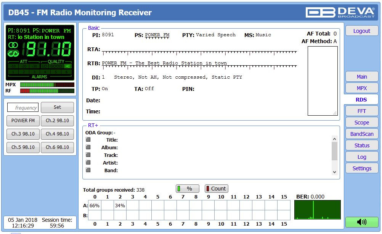Viewport: 382px width, 234px height.
Task: Click the MPX level meter bar
Action: click(x=47, y=85)
